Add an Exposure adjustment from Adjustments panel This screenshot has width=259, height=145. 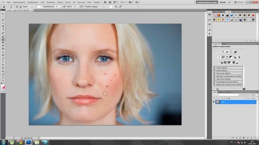[x=235, y=52]
